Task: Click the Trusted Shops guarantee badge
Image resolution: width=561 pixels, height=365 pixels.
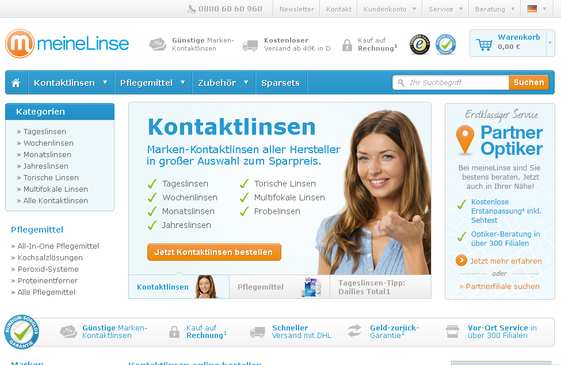Action: coord(419,44)
